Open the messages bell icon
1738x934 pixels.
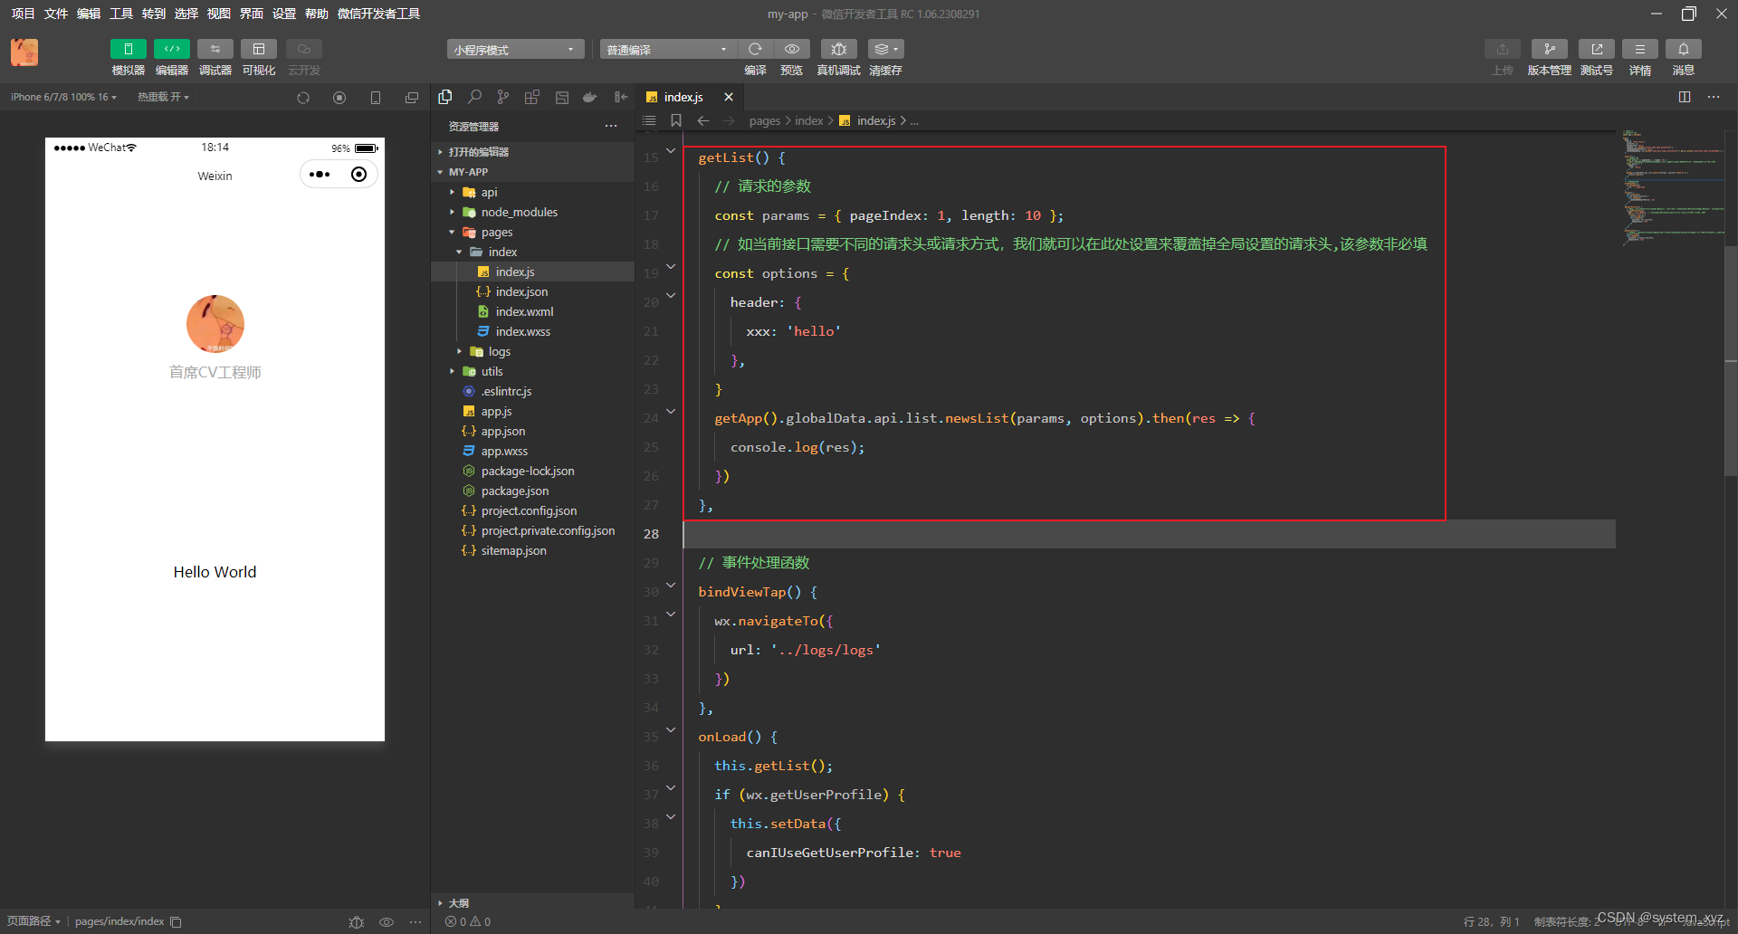point(1684,49)
